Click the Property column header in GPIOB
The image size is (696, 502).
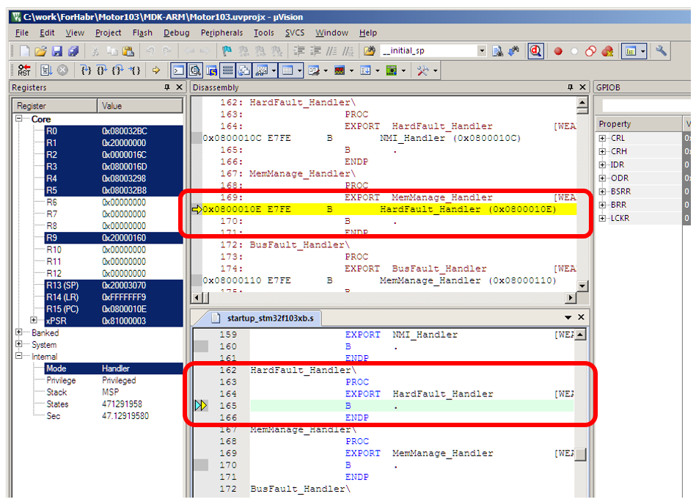638,124
